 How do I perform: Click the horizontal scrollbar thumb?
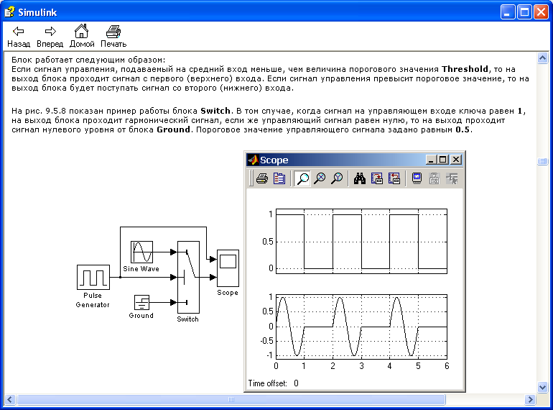click(x=231, y=400)
